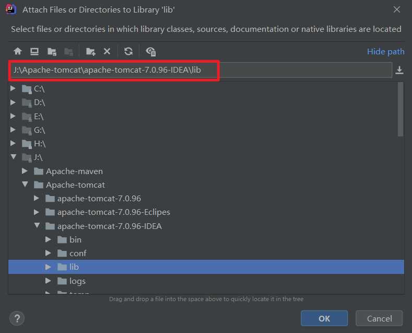
Task: Expand the logs folder
Action: coord(48,281)
